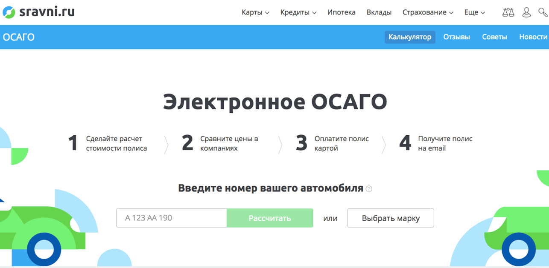Click the license plate number input field
This screenshot has width=549, height=268.
click(x=171, y=218)
